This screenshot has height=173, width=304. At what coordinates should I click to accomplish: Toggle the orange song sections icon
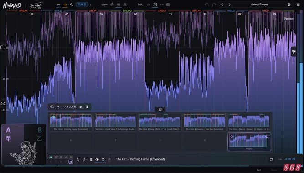tap(65, 5)
